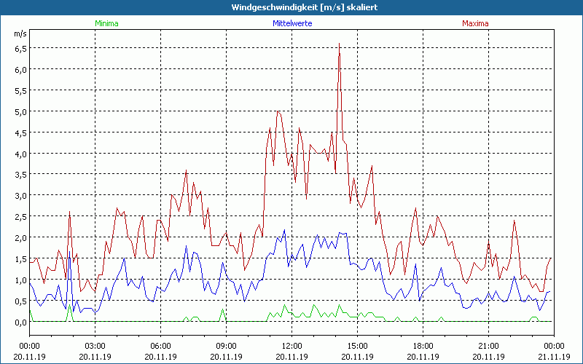This screenshot has height=364, width=583.
Task: Click the '1,0' y-axis value
Action: point(21,280)
